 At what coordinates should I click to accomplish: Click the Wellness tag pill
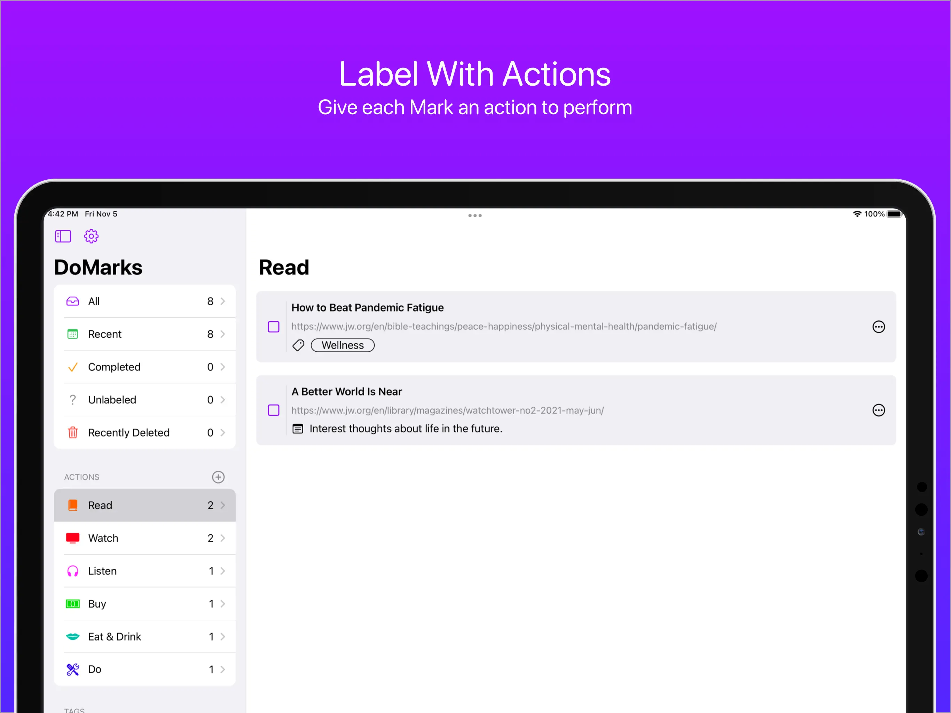343,345
